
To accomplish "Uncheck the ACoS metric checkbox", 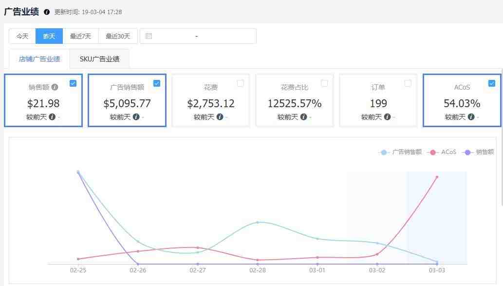I will pos(491,83).
